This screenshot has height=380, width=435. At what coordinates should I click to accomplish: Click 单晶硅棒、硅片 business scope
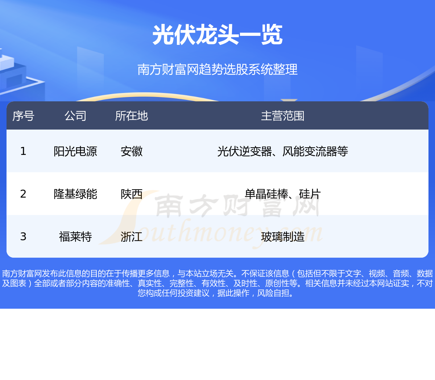point(283,194)
